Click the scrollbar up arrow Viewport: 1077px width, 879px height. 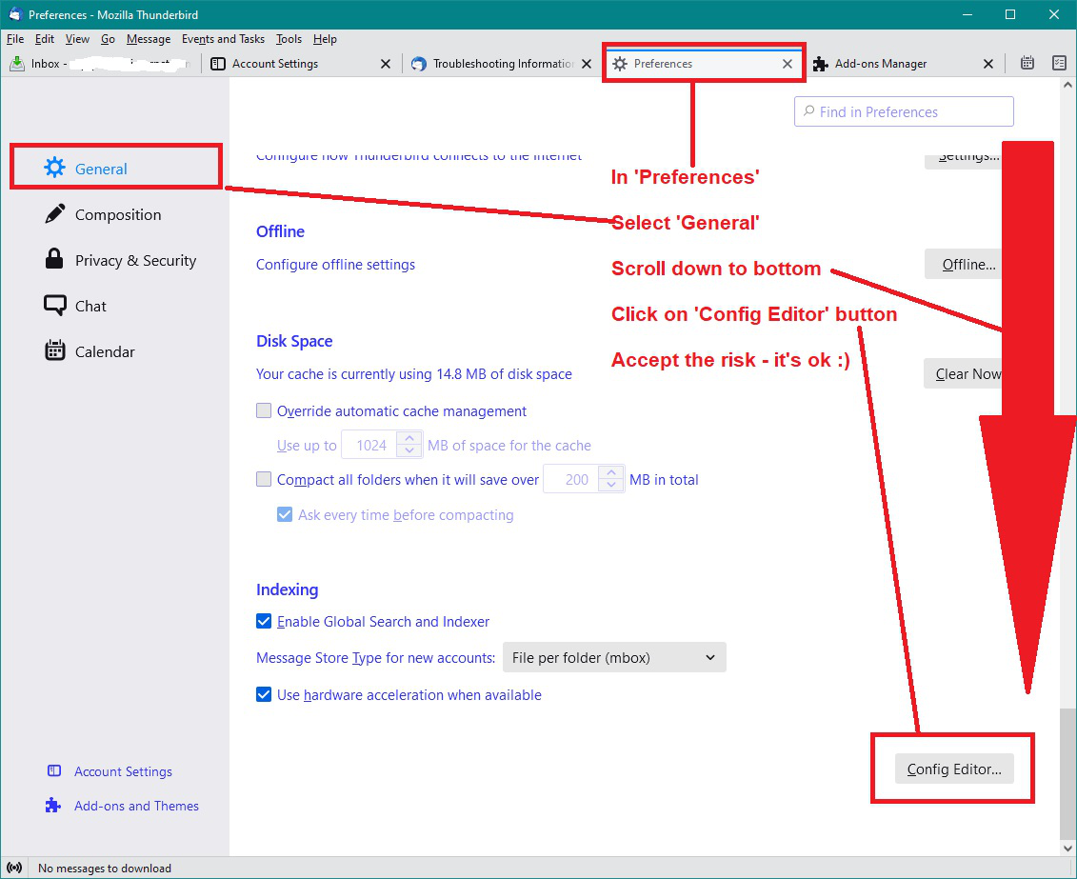1067,85
